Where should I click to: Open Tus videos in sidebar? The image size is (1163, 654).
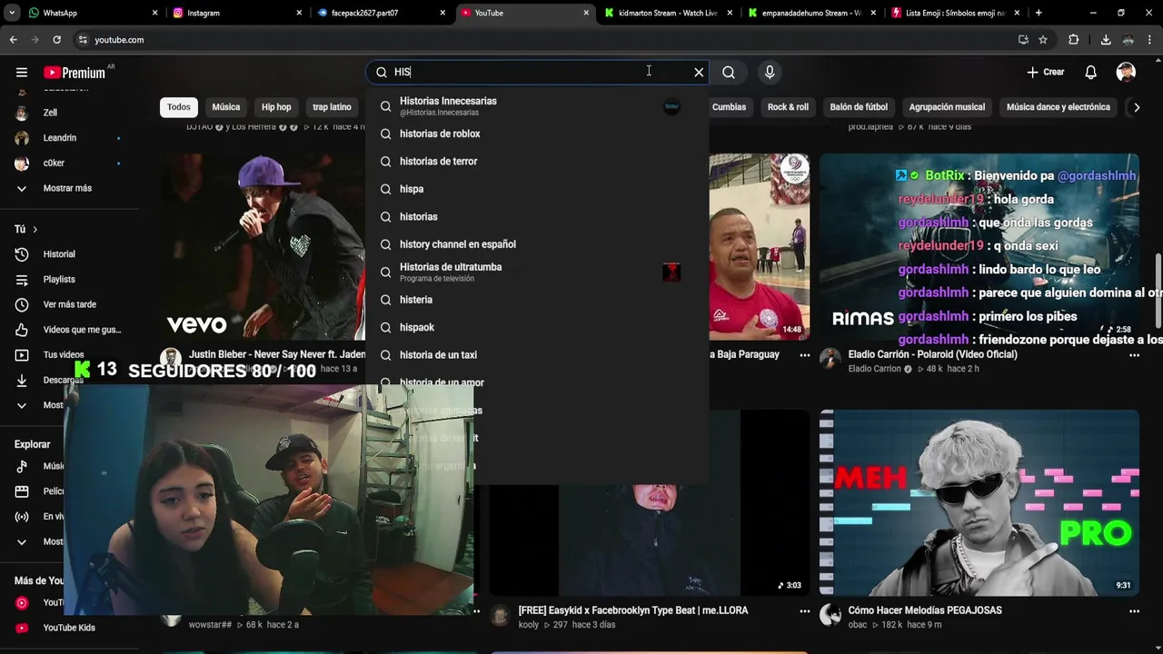70,354
